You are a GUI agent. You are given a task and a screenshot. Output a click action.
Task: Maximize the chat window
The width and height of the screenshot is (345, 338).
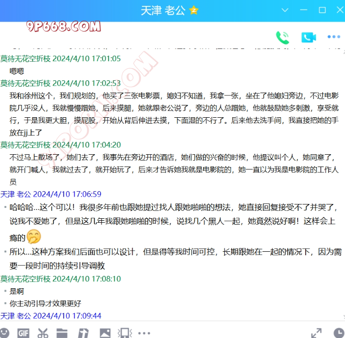tap(322, 10)
